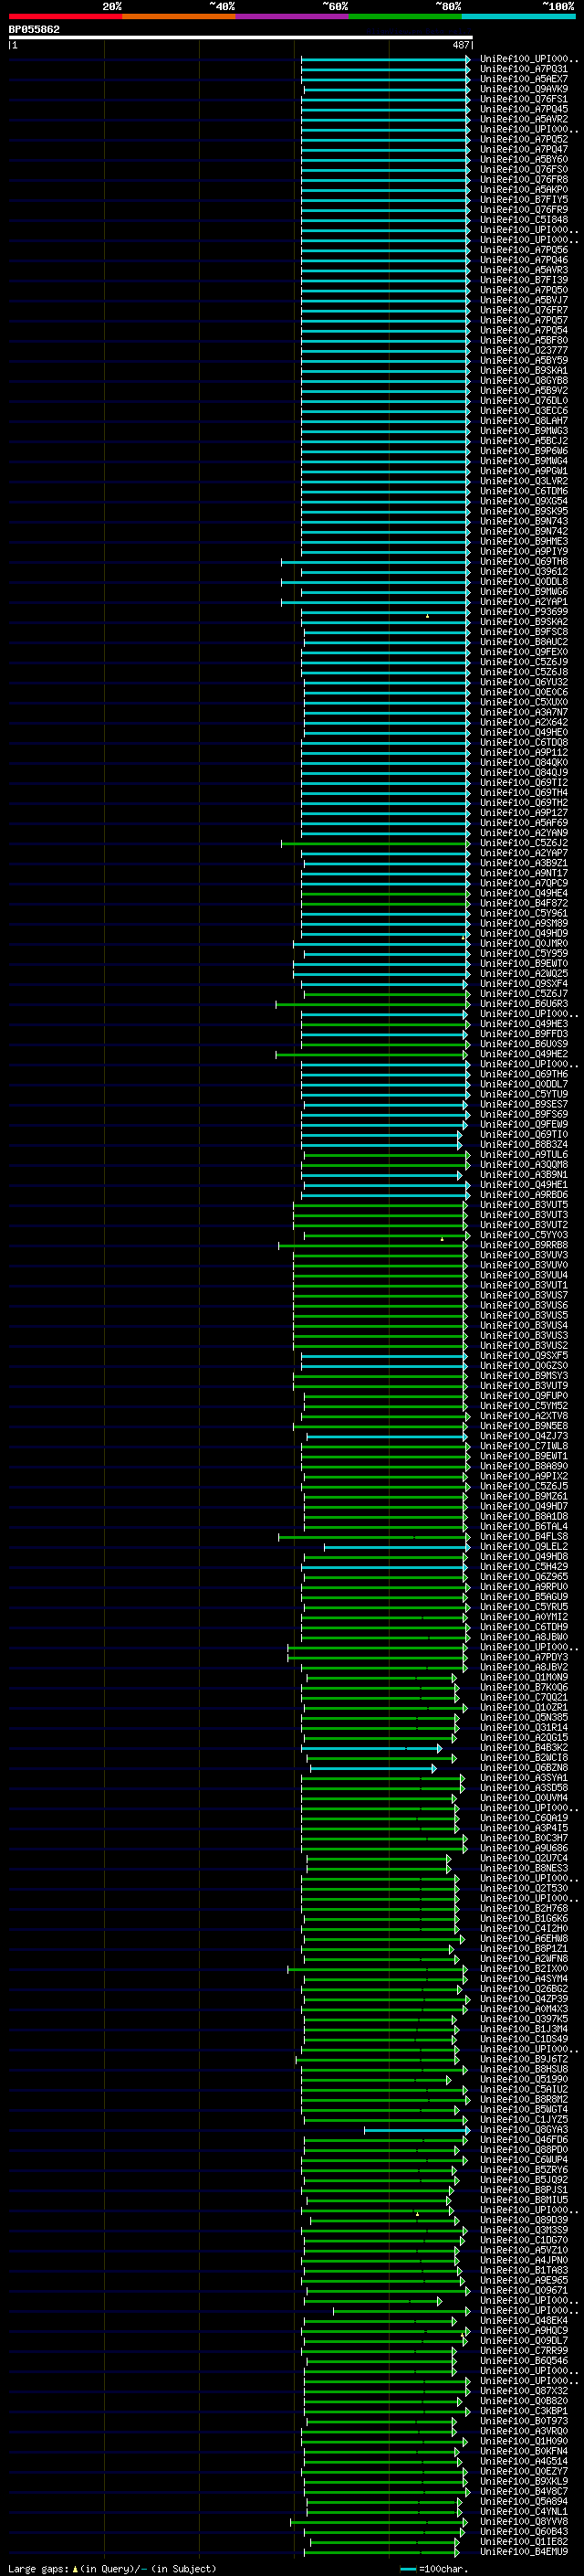584x2576 pixels.
Task: Open hit UniRef100_Q3ECC6
Action: point(524,411)
